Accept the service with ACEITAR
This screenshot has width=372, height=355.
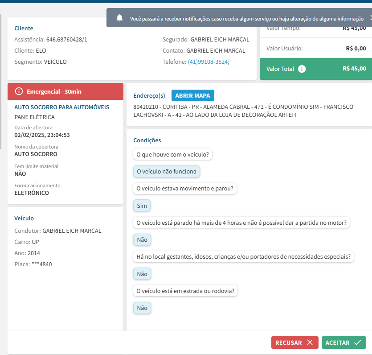344,343
